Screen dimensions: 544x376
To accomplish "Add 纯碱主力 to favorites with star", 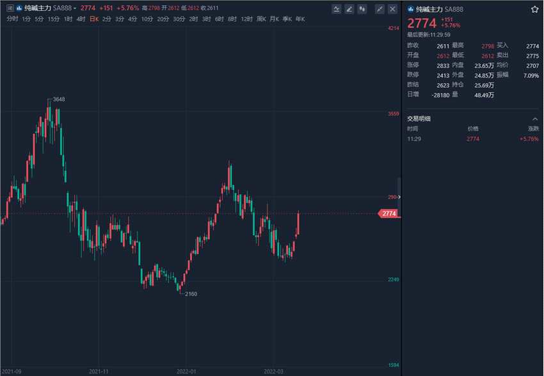I will click(534, 10).
